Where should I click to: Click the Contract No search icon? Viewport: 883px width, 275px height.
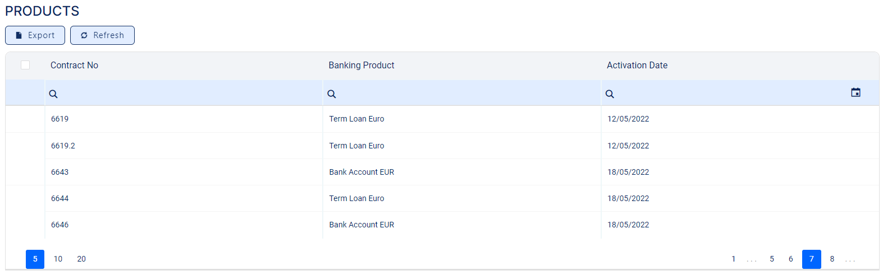pos(53,94)
